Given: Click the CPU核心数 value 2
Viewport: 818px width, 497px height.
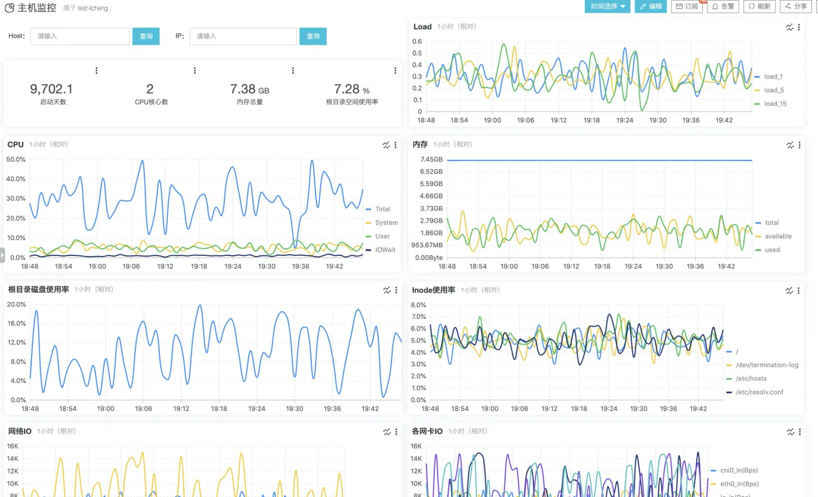Looking at the screenshot, I should pyautogui.click(x=150, y=89).
